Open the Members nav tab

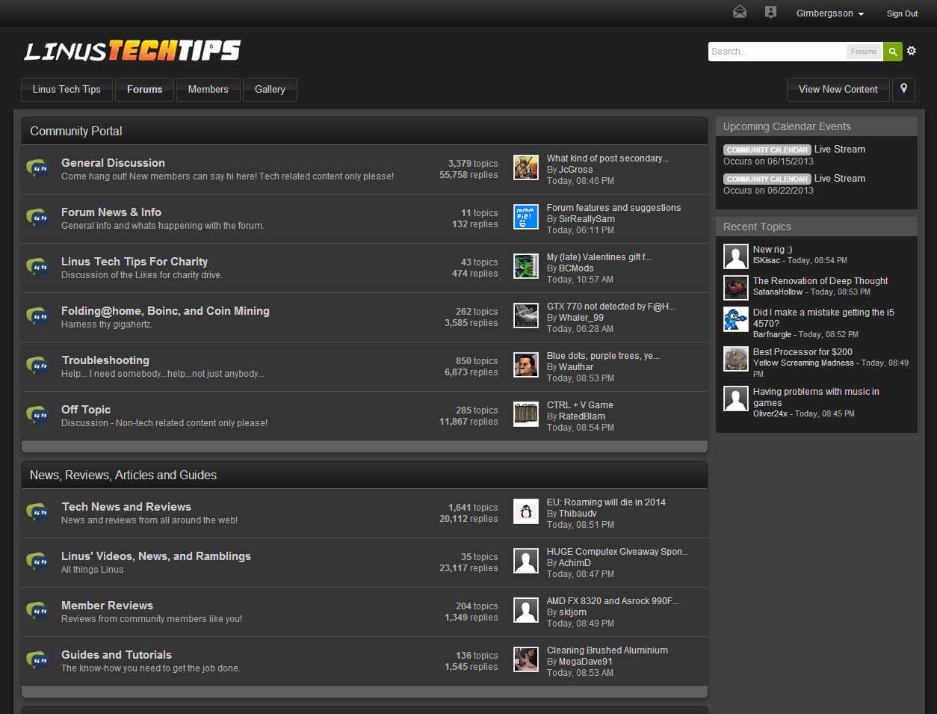[208, 89]
